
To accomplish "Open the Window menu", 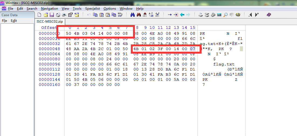I will 126,9.
